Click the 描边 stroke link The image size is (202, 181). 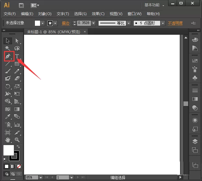point(66,23)
